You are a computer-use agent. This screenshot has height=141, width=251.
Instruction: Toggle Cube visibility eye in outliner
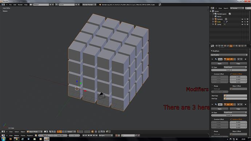[x=242, y=22]
